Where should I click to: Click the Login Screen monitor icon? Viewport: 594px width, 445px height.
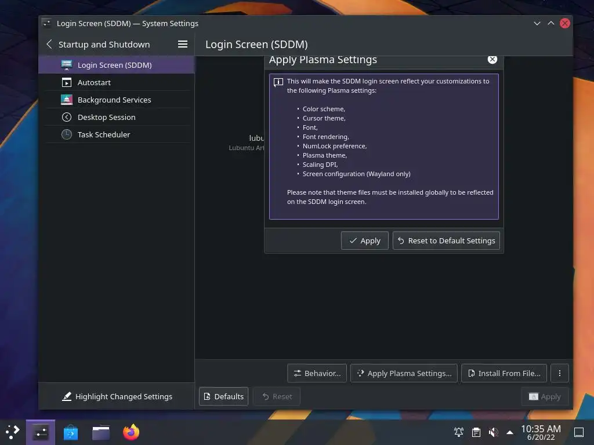click(x=67, y=65)
